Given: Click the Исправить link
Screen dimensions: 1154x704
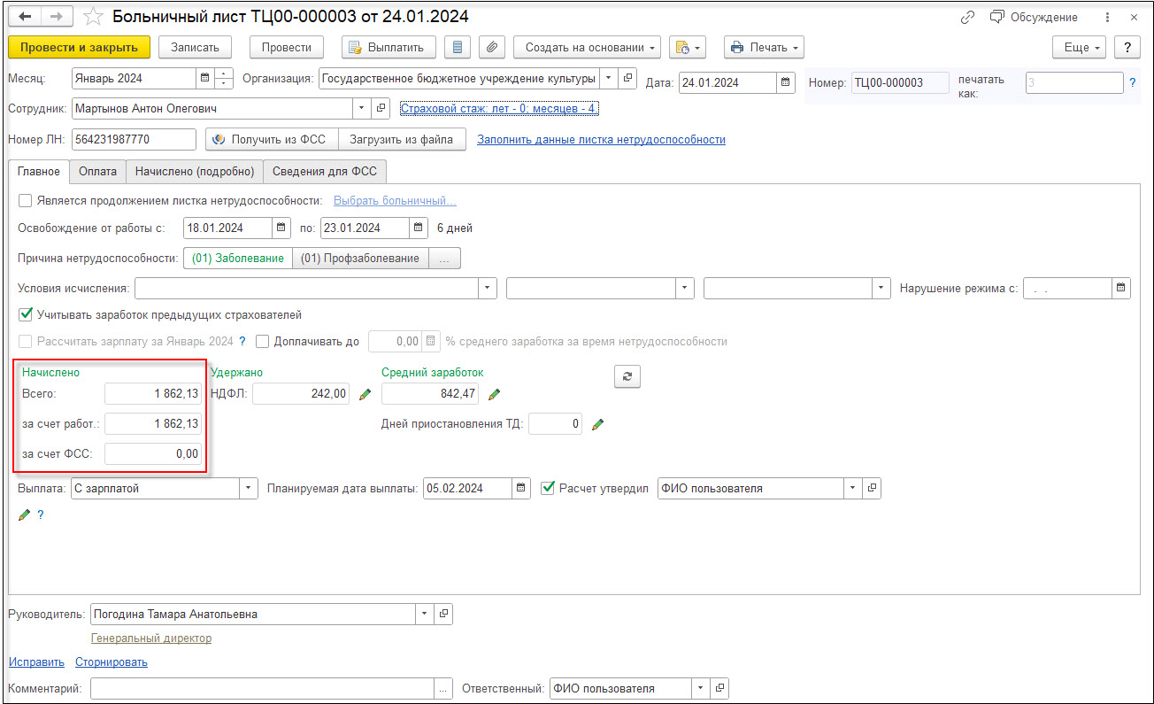Looking at the screenshot, I should tap(37, 661).
